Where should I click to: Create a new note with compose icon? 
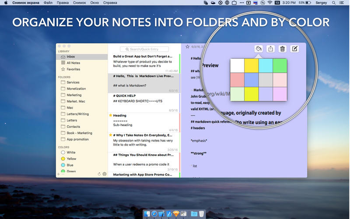click(295, 49)
